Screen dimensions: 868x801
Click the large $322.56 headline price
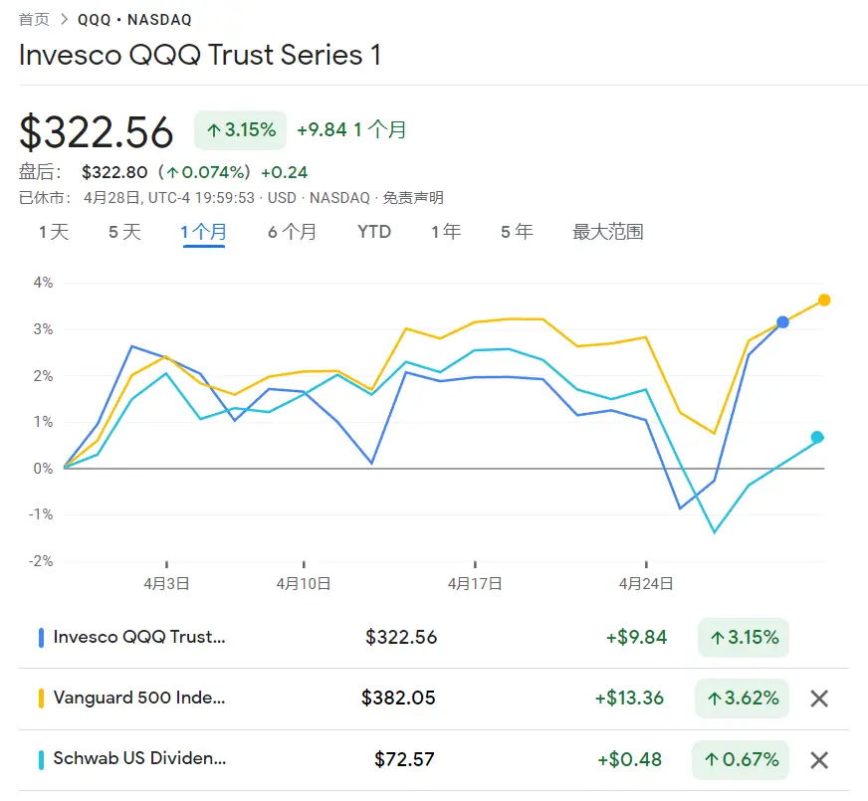tap(97, 131)
